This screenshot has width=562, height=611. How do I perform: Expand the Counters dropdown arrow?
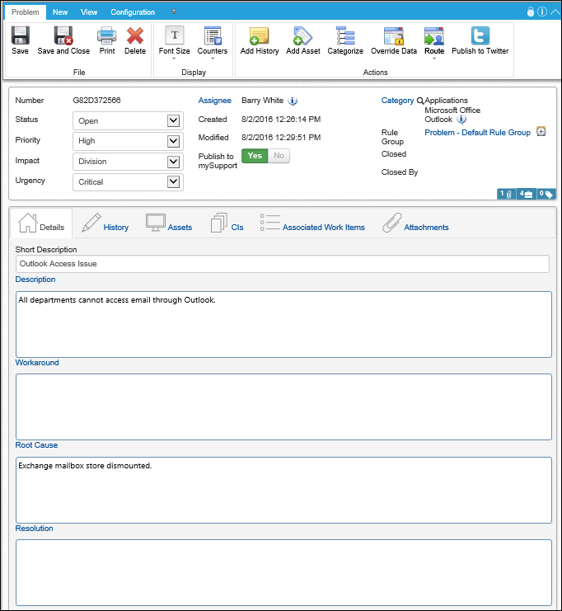[x=213, y=59]
